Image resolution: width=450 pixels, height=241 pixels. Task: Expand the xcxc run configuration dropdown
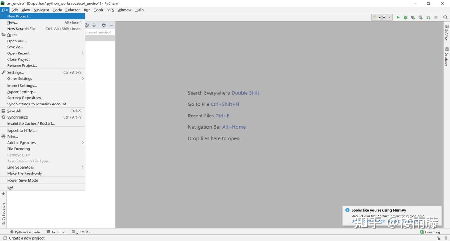tap(382, 17)
